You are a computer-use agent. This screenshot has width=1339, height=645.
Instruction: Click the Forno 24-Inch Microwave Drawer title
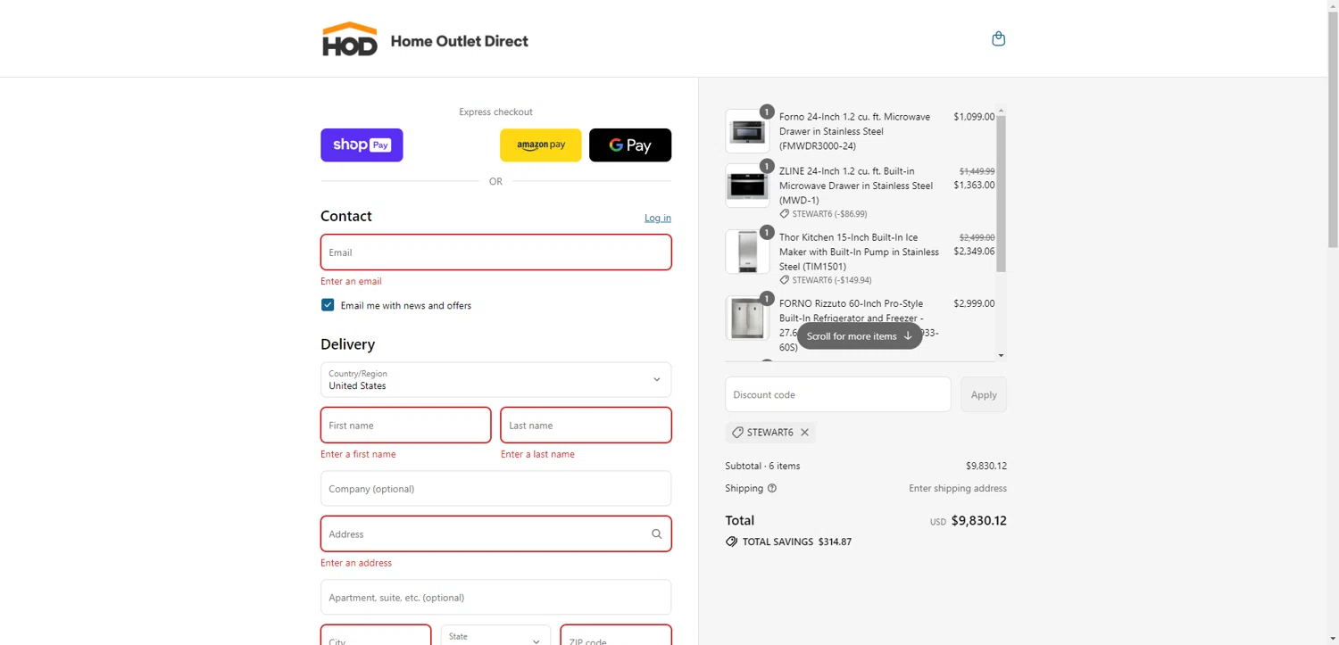click(855, 131)
